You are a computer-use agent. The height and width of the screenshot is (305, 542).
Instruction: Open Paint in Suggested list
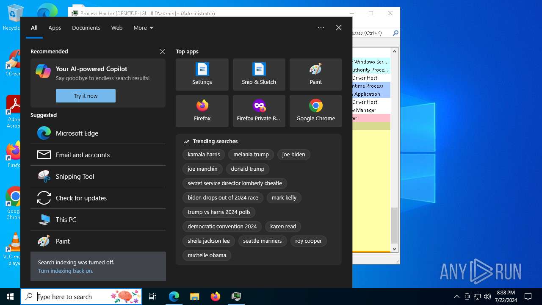pyautogui.click(x=98, y=241)
